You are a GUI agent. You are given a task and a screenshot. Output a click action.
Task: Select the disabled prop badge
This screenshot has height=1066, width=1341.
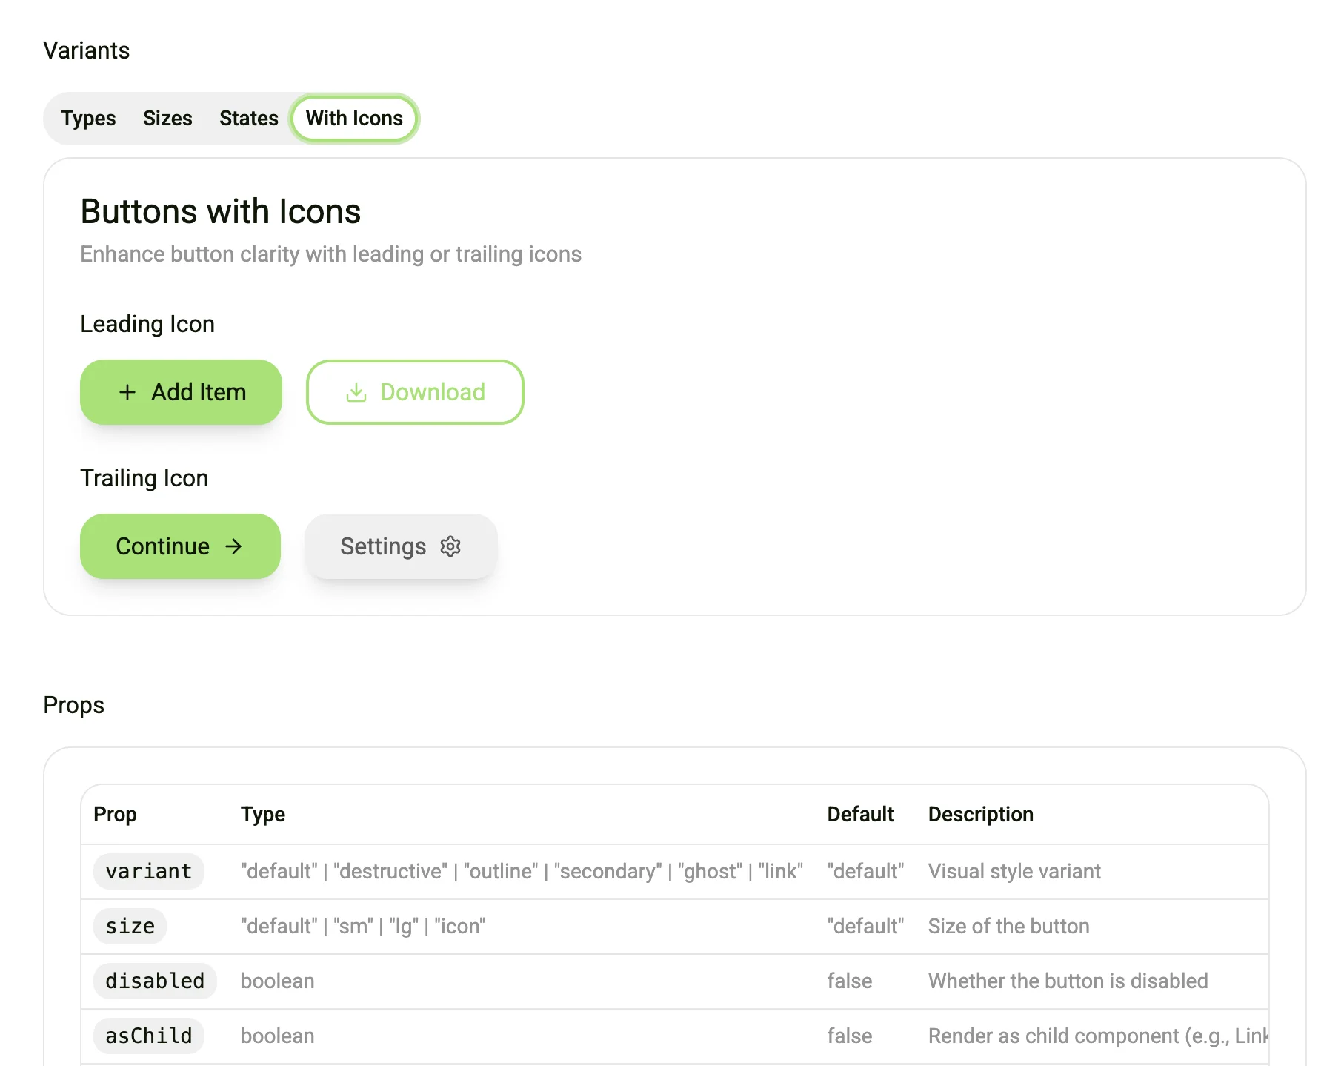[x=155, y=981]
